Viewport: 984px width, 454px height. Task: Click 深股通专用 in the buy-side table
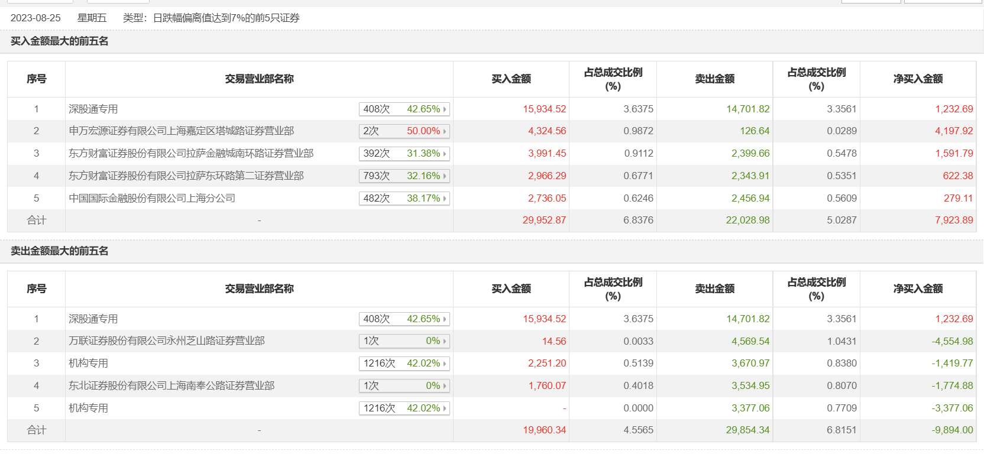point(93,109)
